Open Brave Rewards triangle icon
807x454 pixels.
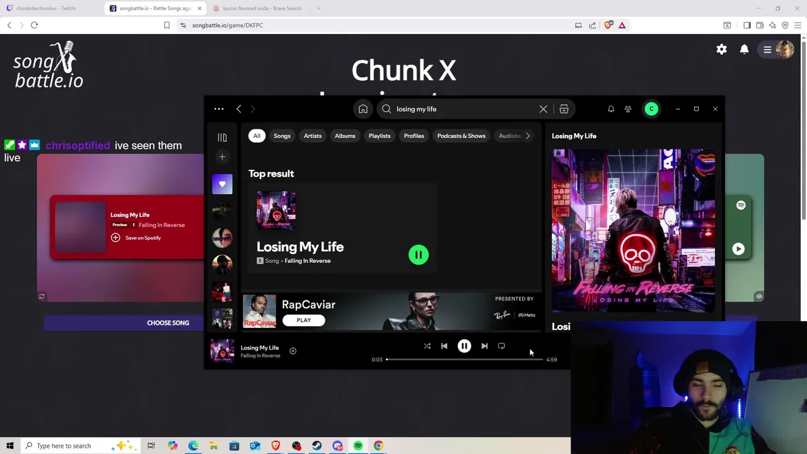pyautogui.click(x=622, y=25)
